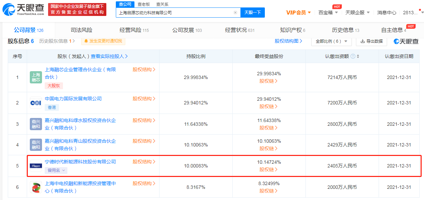Click inside the company name search field
The height and width of the screenshot is (200, 424).
pyautogui.click(x=174, y=13)
